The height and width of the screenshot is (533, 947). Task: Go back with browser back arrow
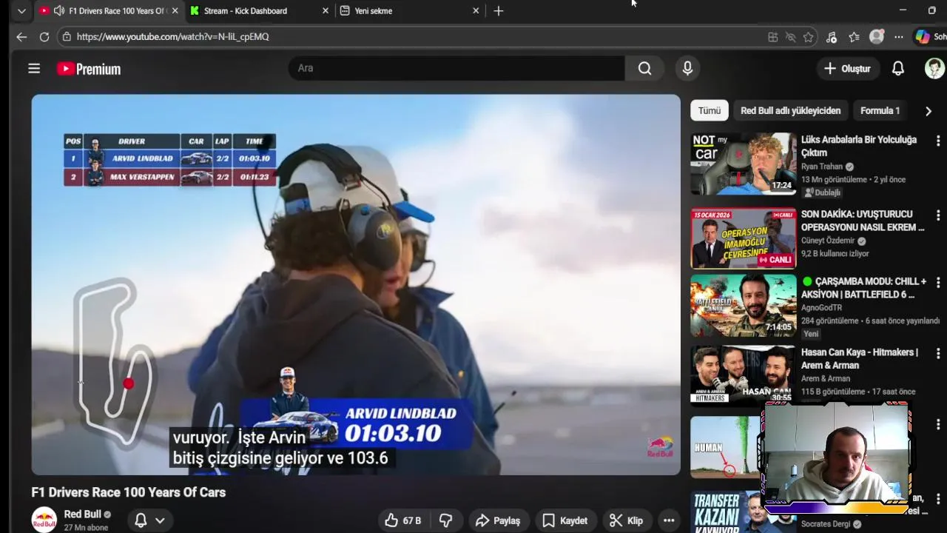click(x=21, y=36)
